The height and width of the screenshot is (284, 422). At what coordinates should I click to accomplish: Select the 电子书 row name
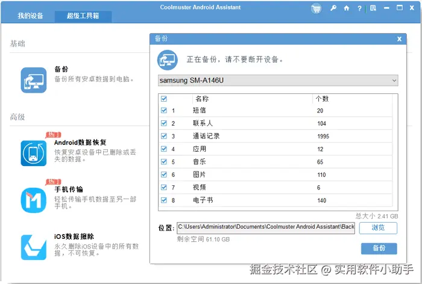coord(203,200)
